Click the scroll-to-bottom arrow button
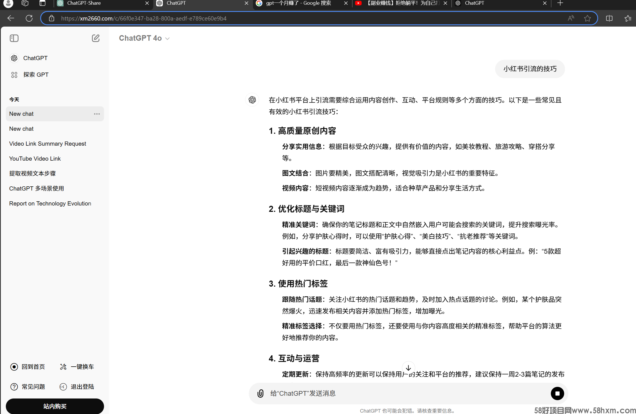 tap(408, 368)
